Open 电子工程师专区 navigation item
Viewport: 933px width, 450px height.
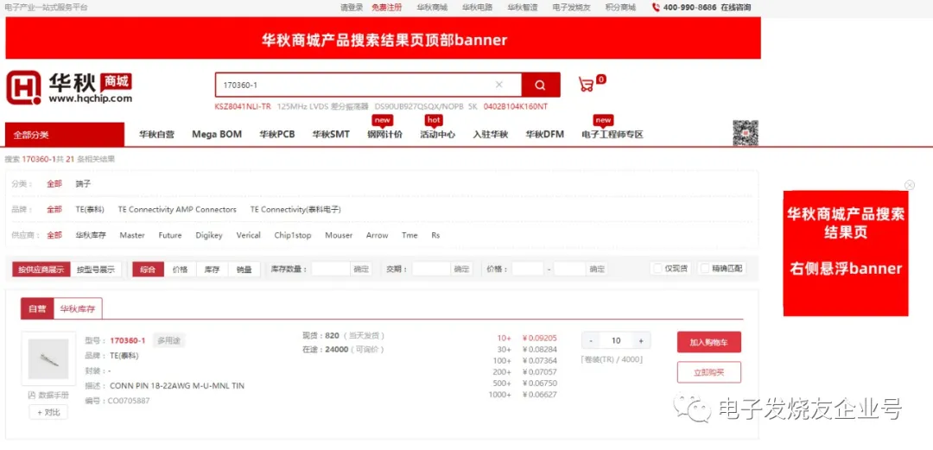pyautogui.click(x=612, y=135)
